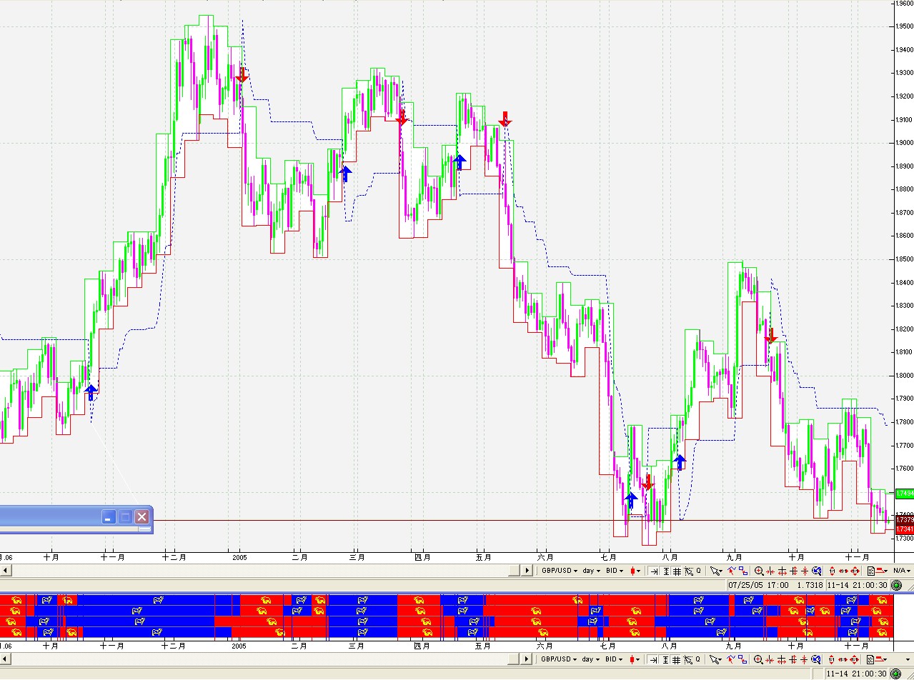Open day timeframe dropdown in price chart toolbar
Viewport: 914px width, 680px height.
point(591,571)
